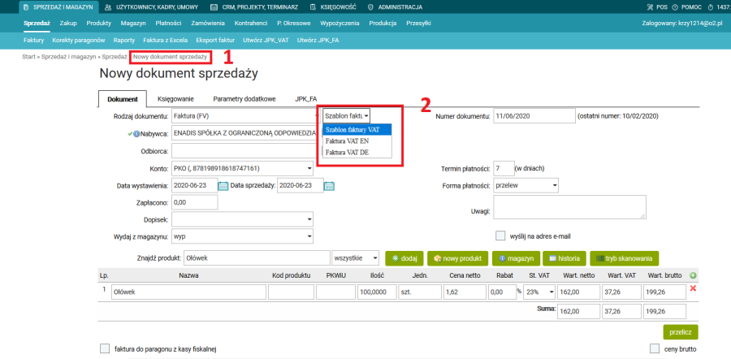Click the tryb skanowania button

[x=622, y=257]
